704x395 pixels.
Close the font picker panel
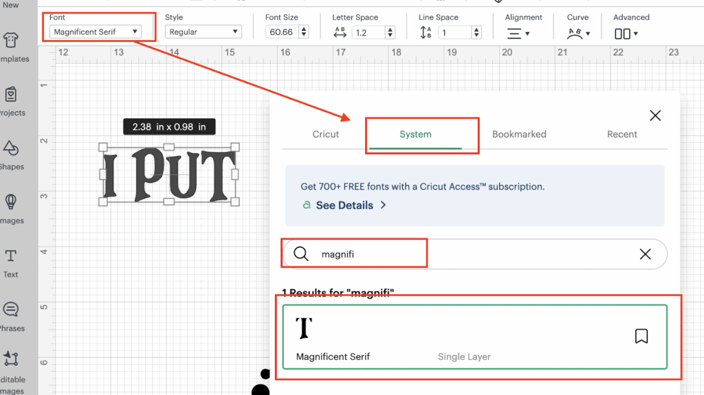[x=655, y=115]
